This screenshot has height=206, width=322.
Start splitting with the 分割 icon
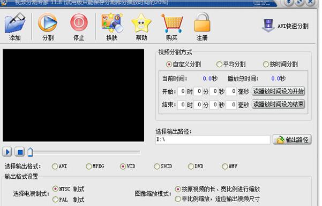(x=48, y=22)
